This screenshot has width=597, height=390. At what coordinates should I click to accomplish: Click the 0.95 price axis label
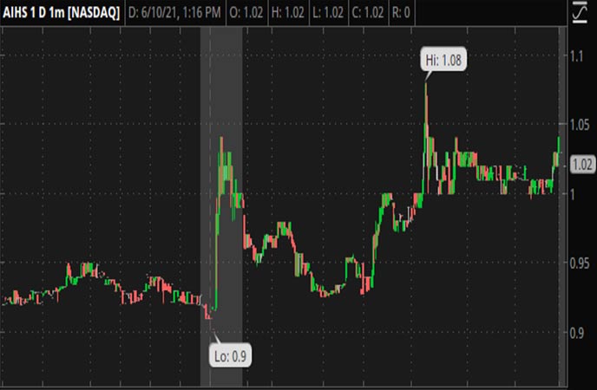(x=580, y=263)
